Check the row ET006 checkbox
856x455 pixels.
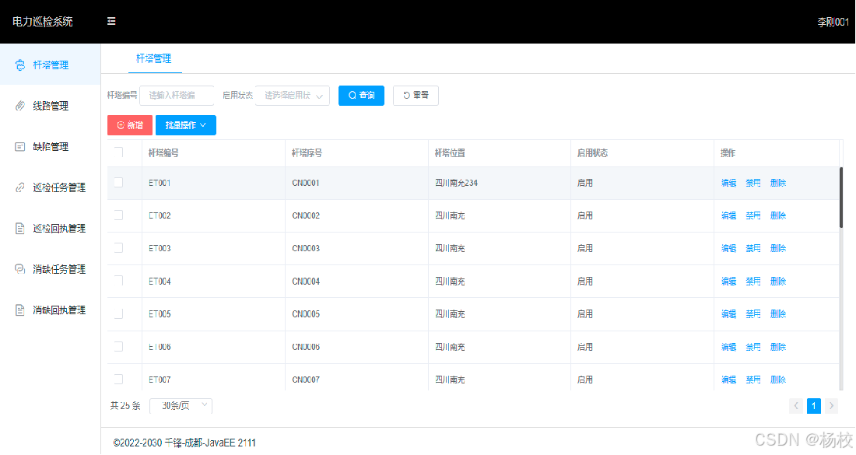[118, 346]
